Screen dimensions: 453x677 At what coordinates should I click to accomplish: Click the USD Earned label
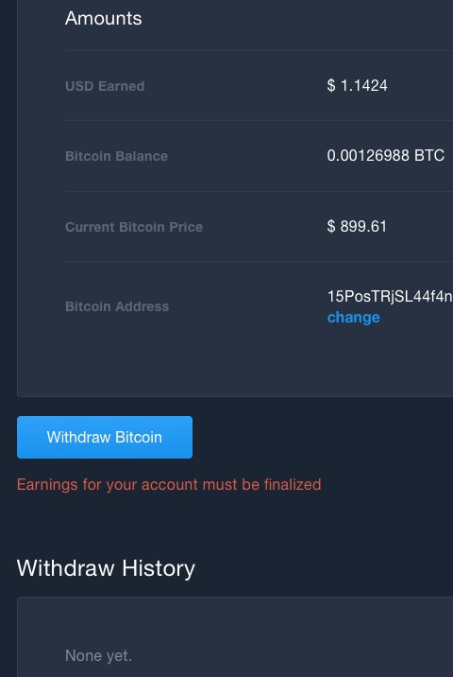click(x=105, y=86)
